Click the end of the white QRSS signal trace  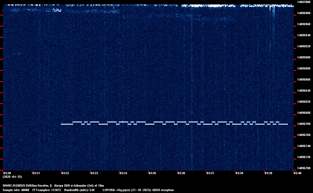pos(287,124)
